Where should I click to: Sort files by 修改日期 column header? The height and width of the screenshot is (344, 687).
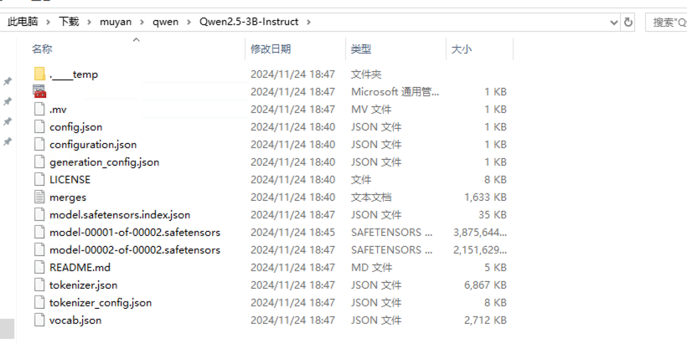click(x=271, y=49)
